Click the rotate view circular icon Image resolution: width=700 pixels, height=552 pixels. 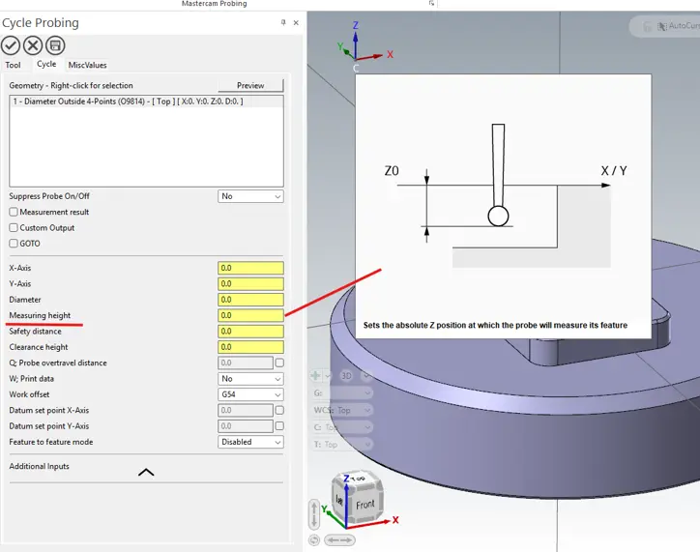click(314, 540)
